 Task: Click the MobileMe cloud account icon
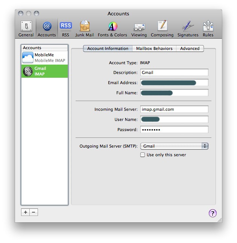click(28, 57)
